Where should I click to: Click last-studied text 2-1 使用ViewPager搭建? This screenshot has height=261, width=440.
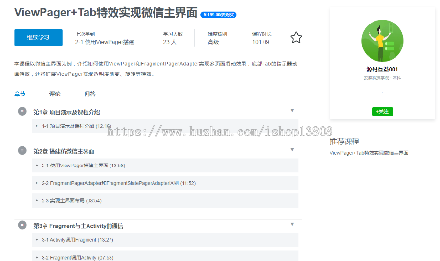pyautogui.click(x=105, y=42)
